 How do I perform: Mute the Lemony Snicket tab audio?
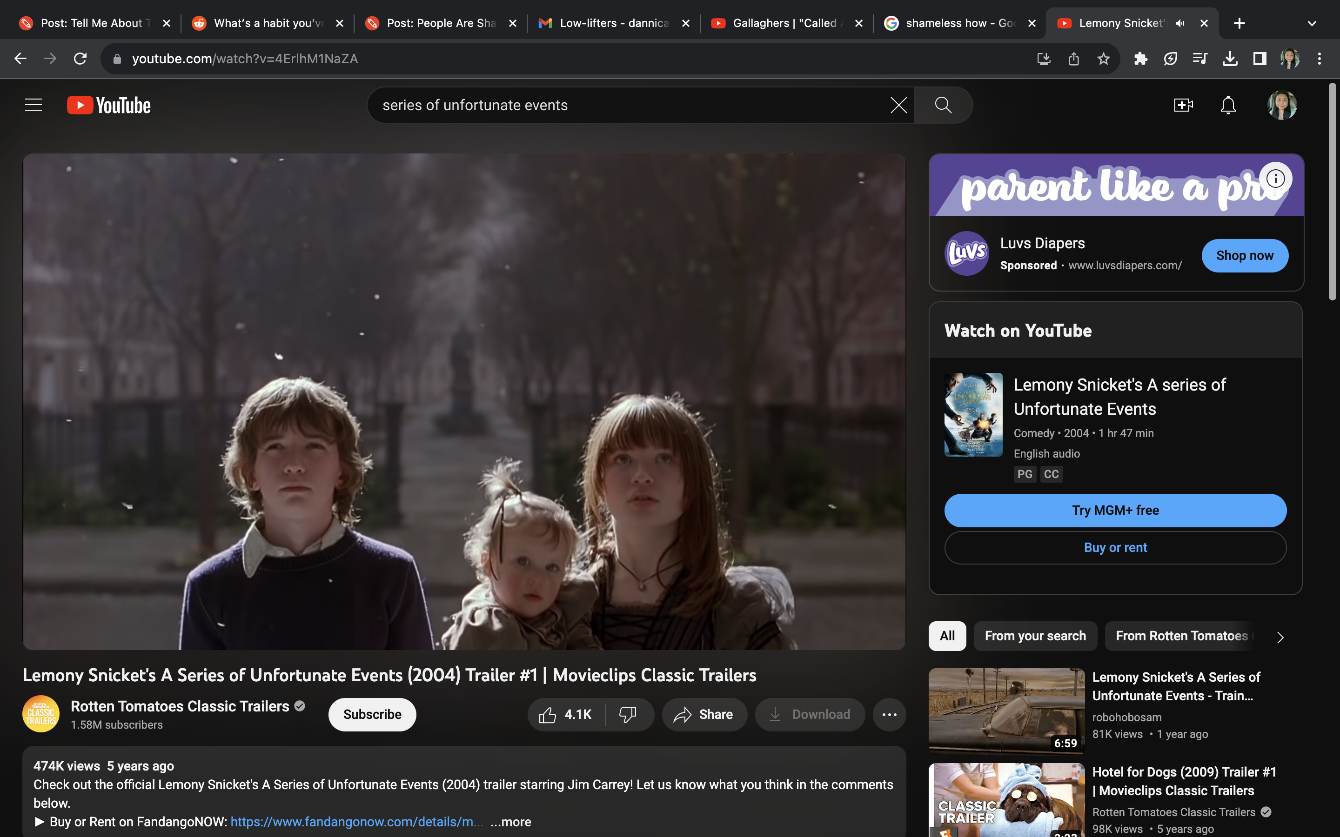click(1180, 23)
